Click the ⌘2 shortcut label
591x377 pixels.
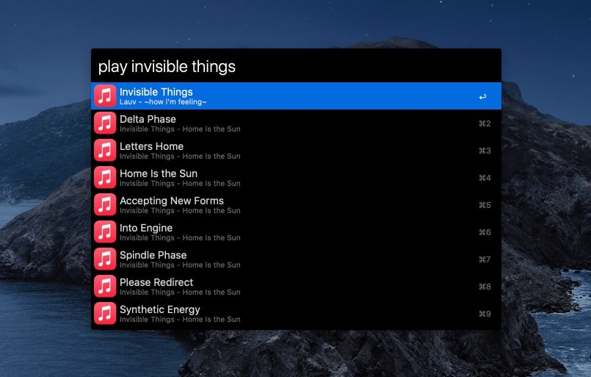pyautogui.click(x=485, y=123)
